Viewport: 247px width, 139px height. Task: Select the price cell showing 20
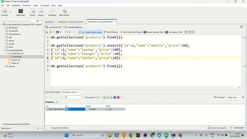(x=115, y=109)
